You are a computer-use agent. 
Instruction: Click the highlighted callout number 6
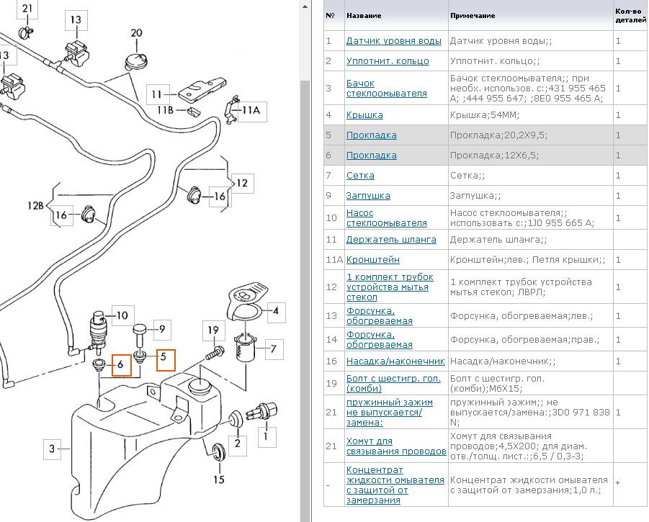coord(121,365)
